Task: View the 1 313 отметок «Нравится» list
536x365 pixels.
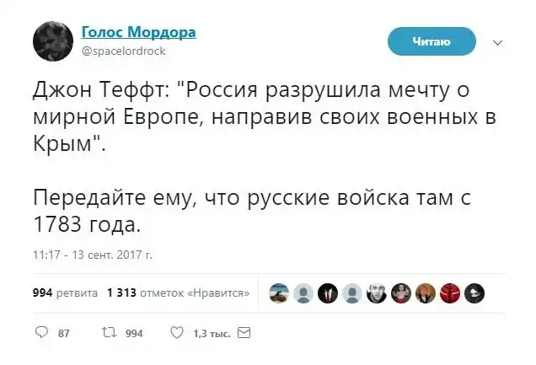Action: pos(179,293)
